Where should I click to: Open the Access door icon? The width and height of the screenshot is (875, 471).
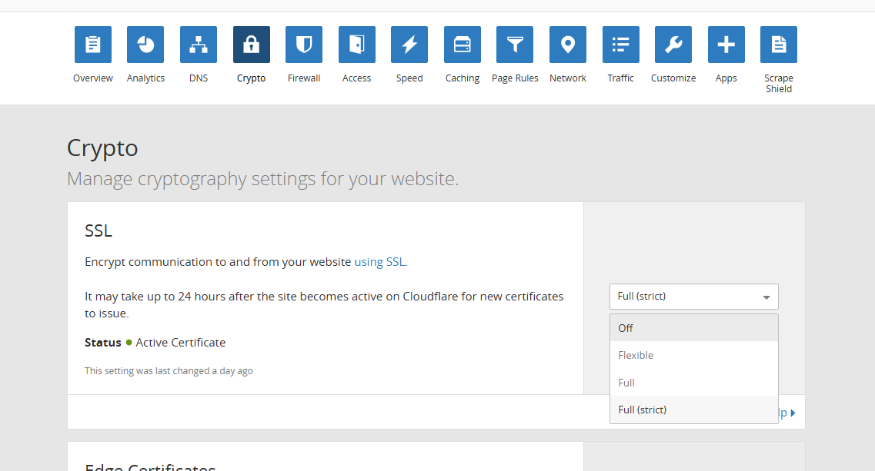(357, 45)
